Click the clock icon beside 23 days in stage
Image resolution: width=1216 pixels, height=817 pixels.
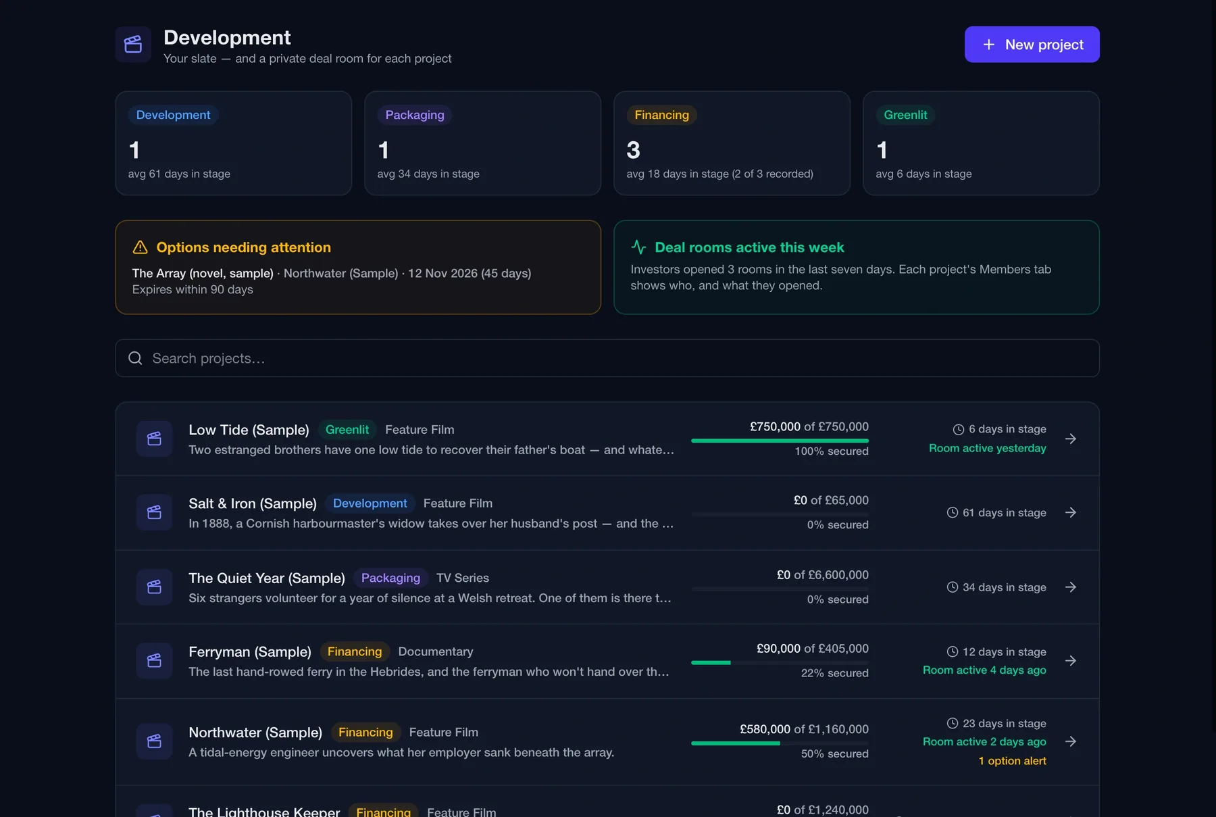point(953,723)
